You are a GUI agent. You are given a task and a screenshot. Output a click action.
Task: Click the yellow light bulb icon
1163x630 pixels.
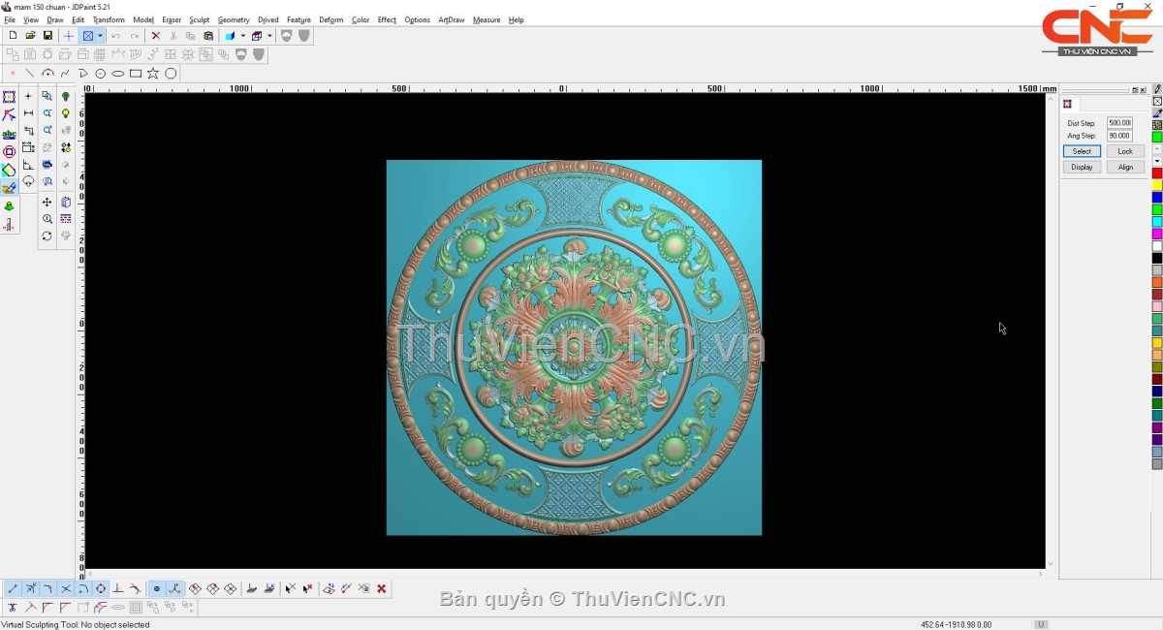[x=66, y=113]
